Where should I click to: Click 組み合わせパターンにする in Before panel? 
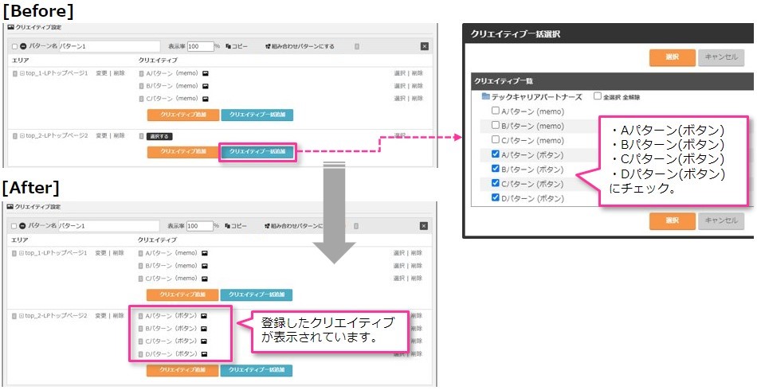coord(300,46)
